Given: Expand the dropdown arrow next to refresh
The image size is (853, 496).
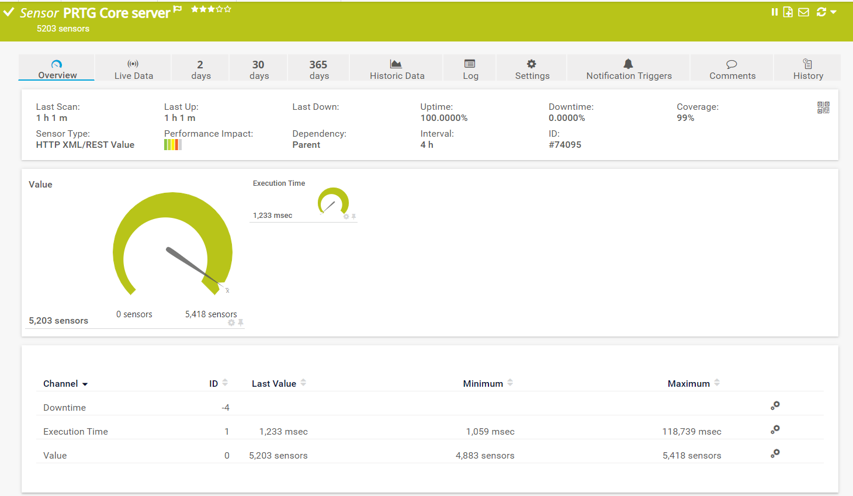Looking at the screenshot, I should point(834,12).
